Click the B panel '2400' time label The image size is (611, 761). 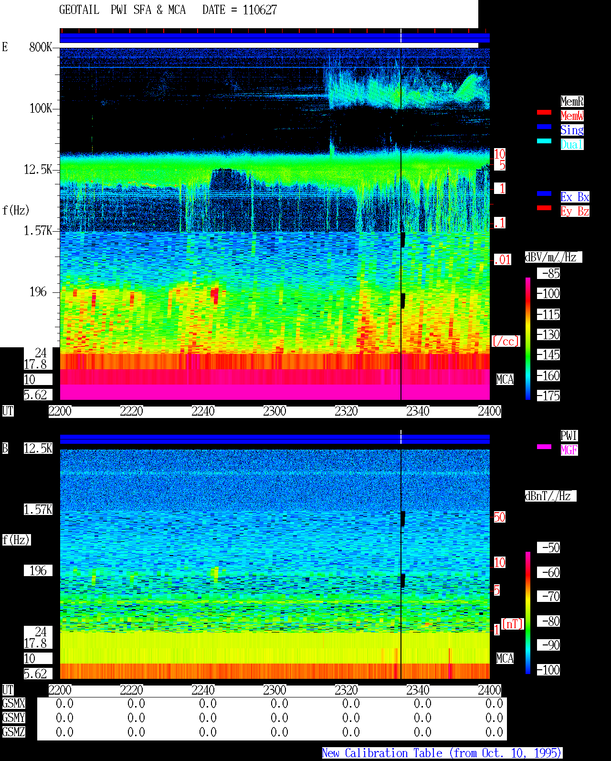pos(490,690)
